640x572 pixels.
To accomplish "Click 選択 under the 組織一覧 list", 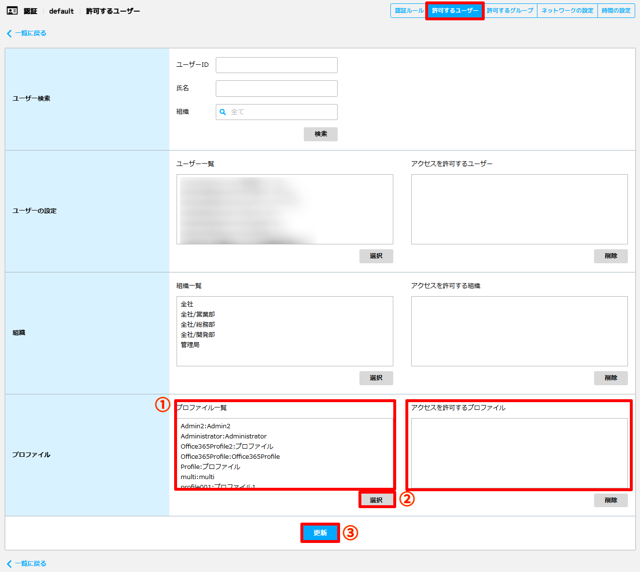I will (376, 378).
